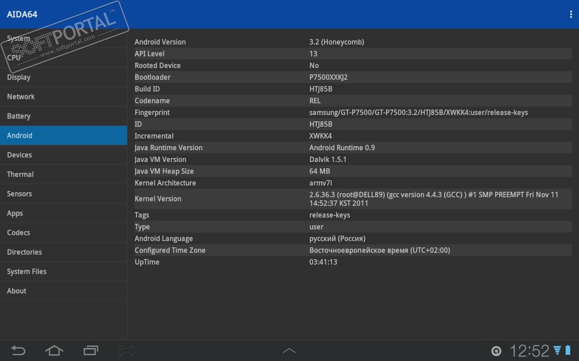Image resolution: width=579 pixels, height=361 pixels.
Task: Tap HTJ85B in the Build ID row
Action: tap(321, 89)
